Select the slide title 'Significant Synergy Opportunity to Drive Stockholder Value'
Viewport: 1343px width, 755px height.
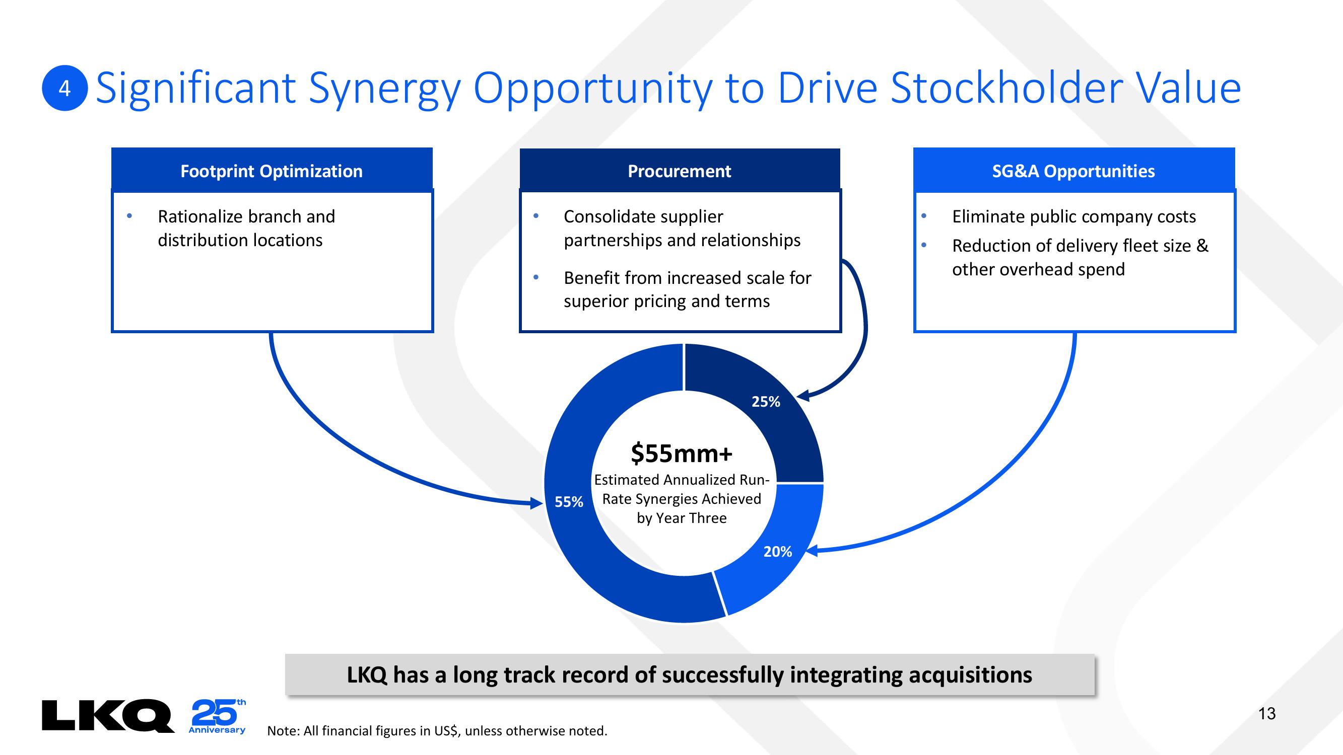668,88
